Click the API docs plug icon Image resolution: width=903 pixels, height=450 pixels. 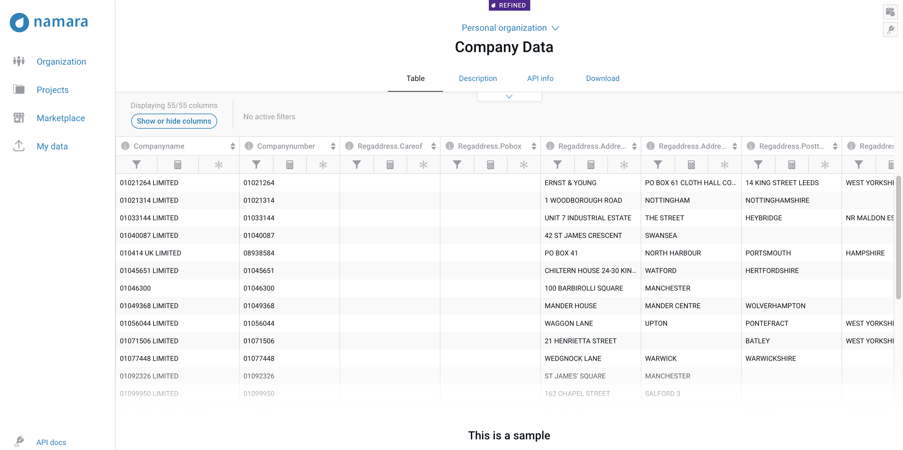[x=19, y=441]
